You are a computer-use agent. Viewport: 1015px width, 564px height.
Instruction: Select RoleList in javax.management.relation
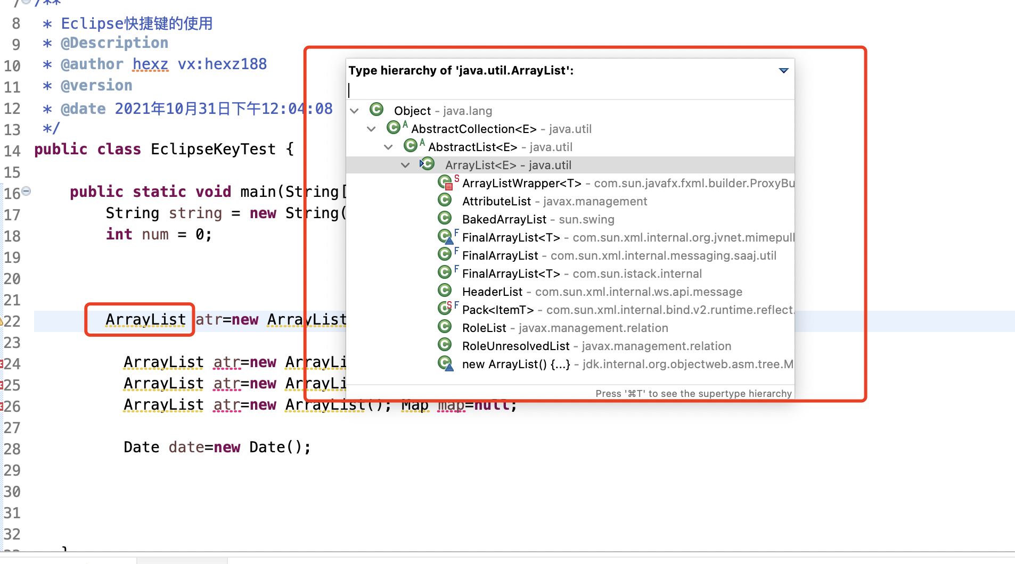point(484,328)
